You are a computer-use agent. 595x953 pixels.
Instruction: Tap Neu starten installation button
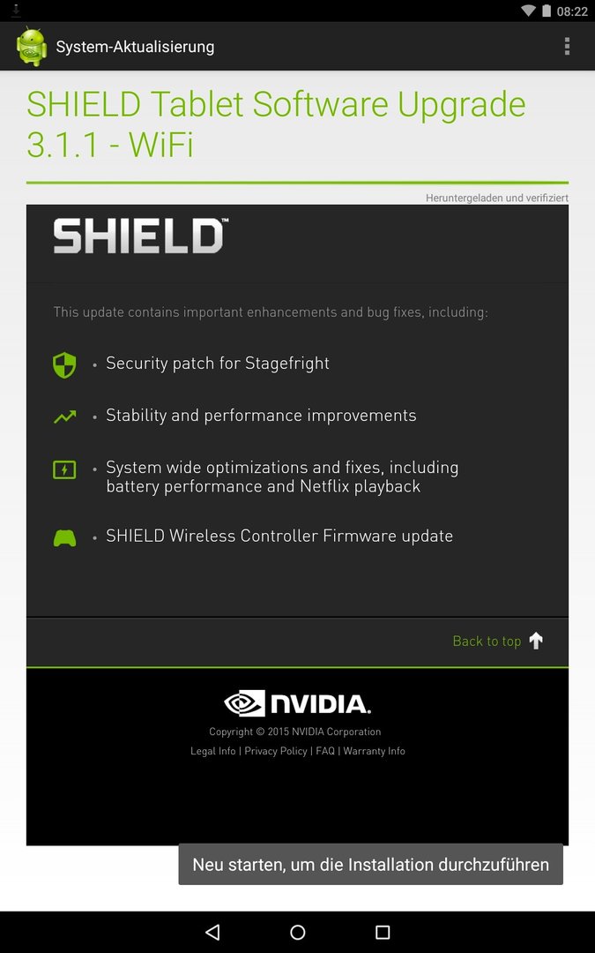370,864
